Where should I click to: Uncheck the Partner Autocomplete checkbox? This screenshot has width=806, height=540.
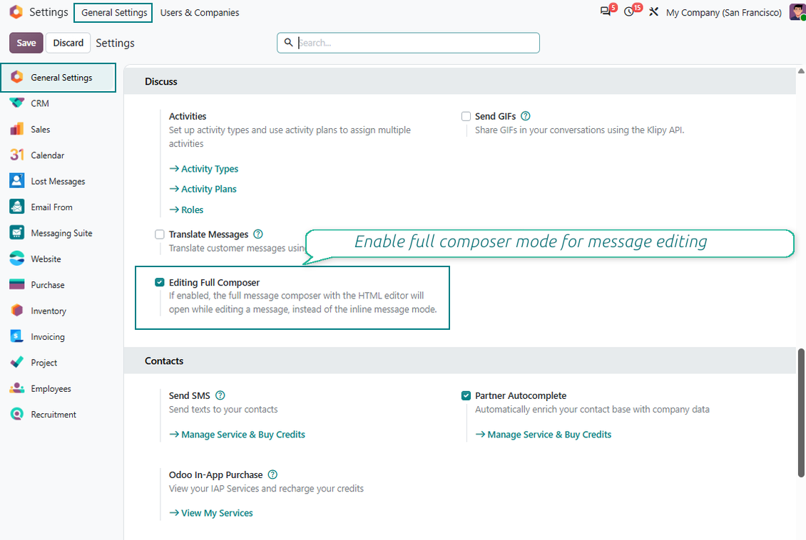tap(466, 396)
